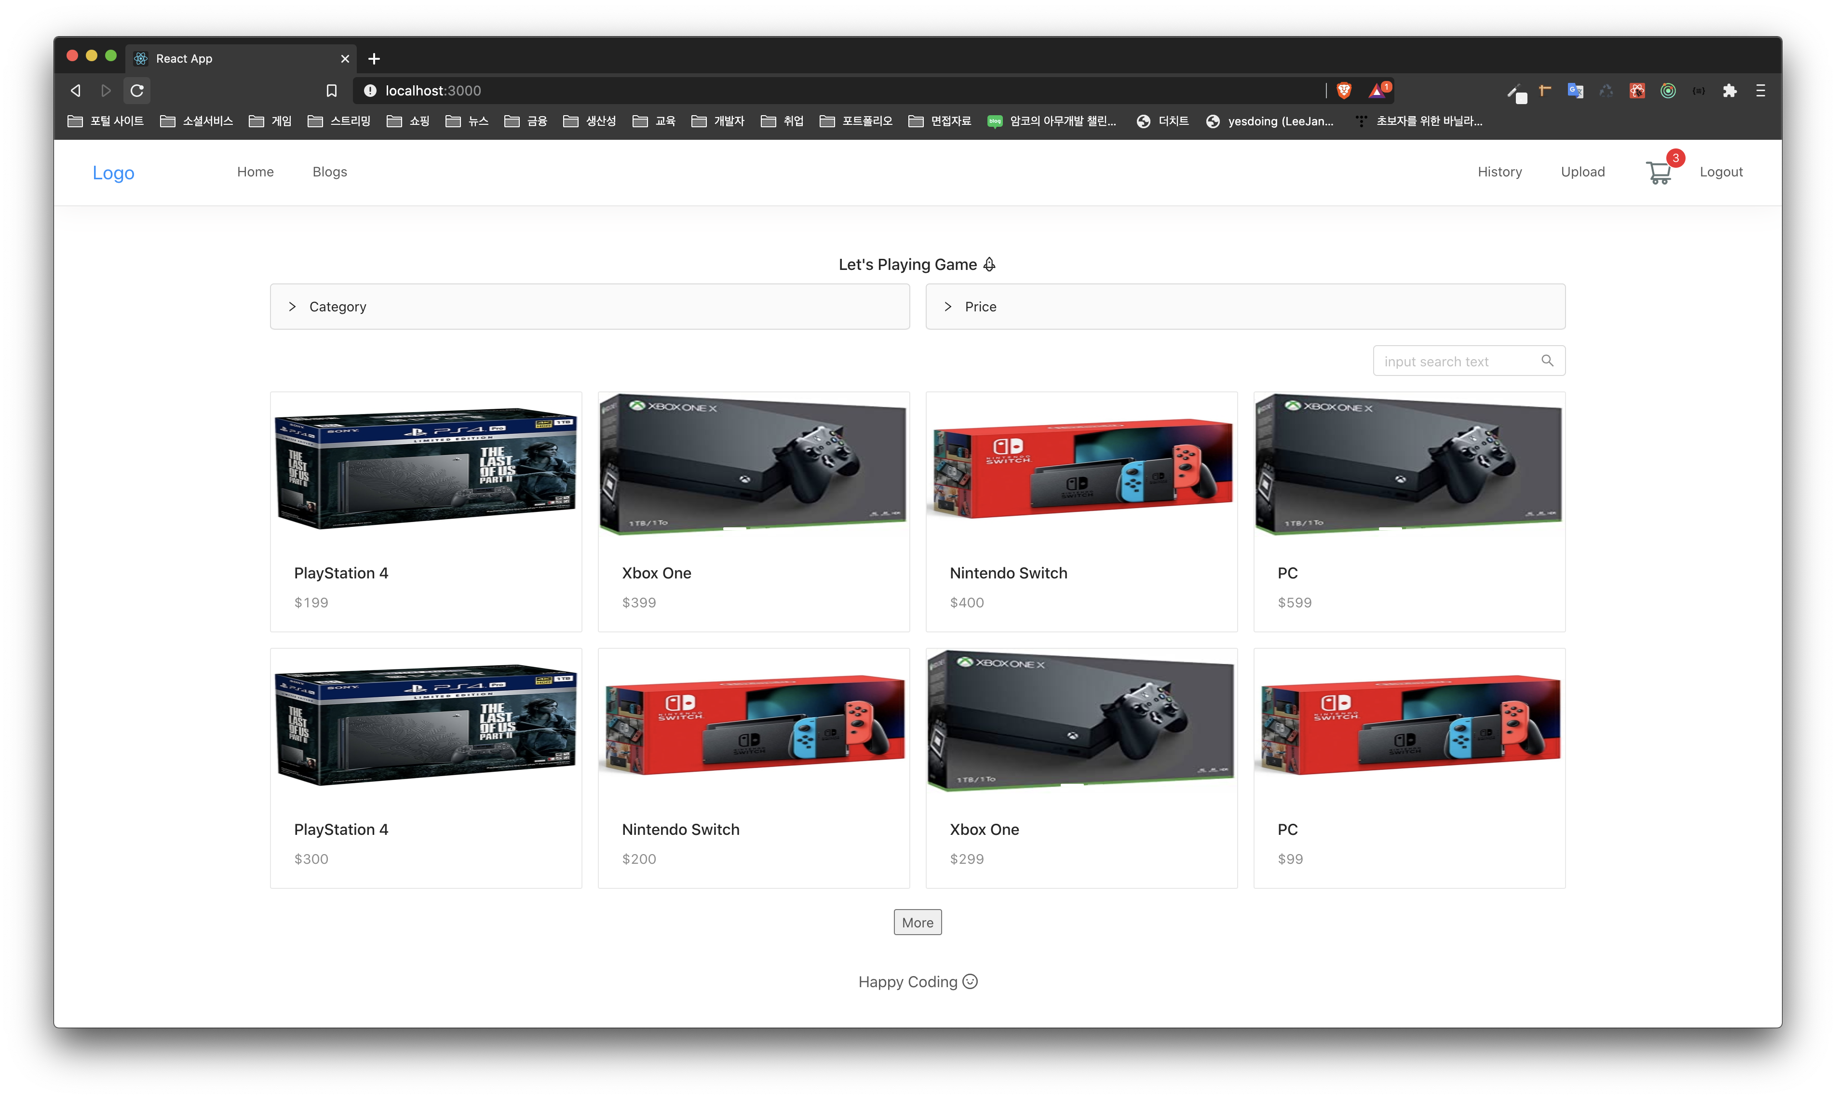The height and width of the screenshot is (1099, 1836).
Task: Open the 금융 bookmark folder
Action: (525, 121)
